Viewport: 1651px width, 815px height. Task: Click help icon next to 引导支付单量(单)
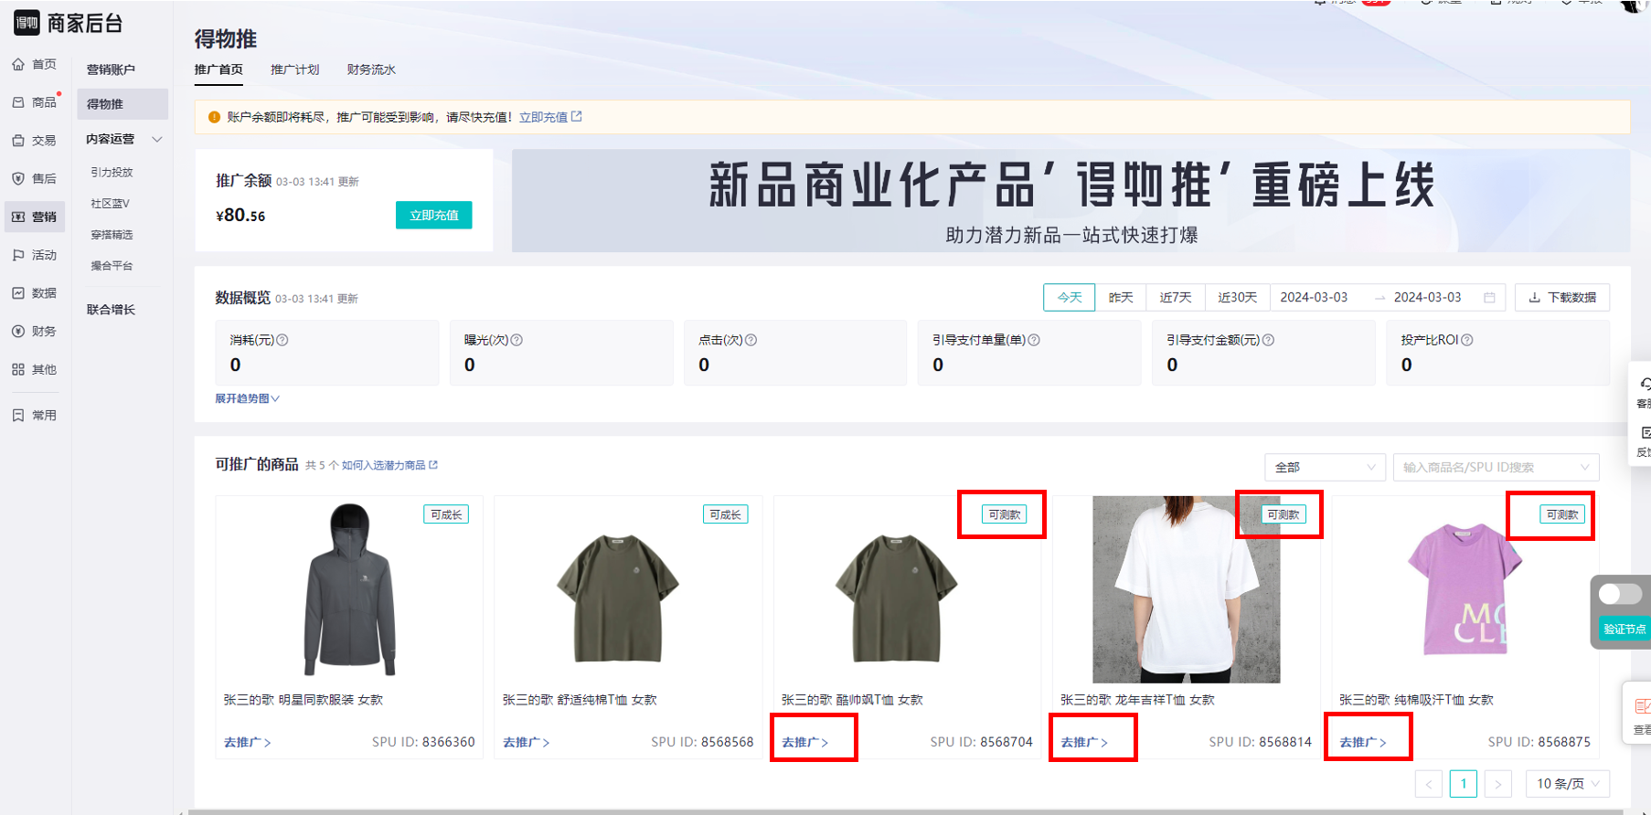tap(1034, 340)
